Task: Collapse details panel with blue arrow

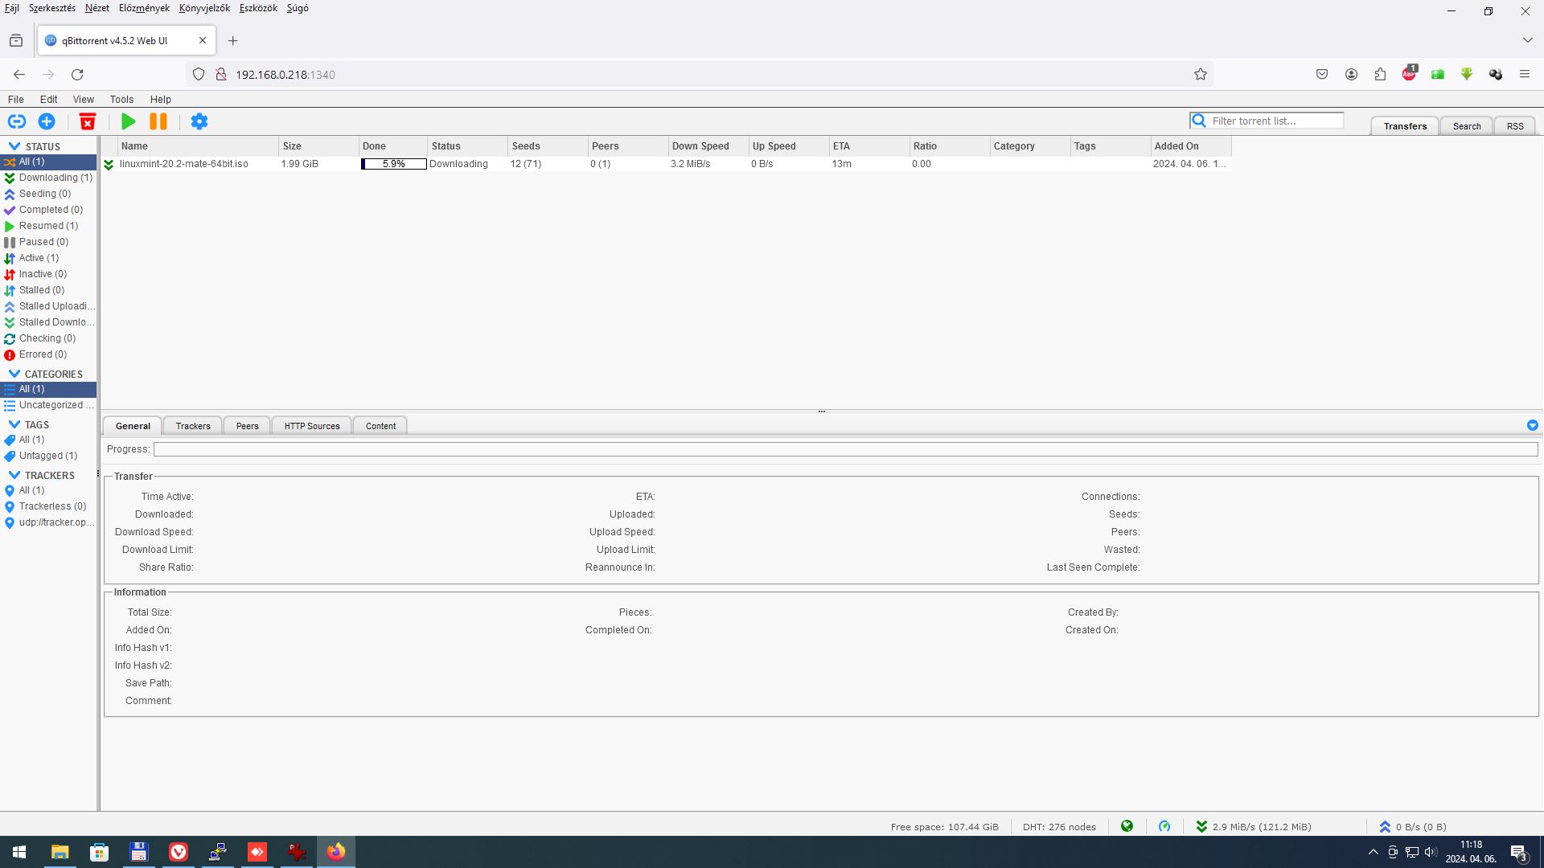Action: 1532,425
